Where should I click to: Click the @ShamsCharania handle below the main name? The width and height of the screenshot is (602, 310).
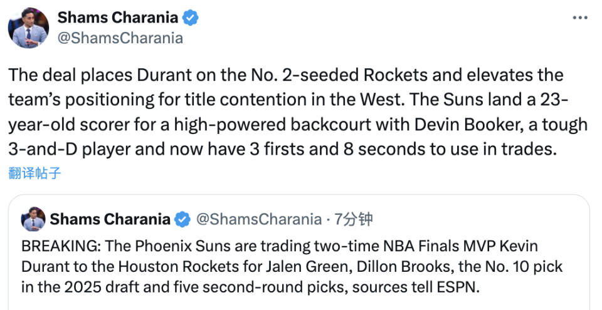coord(120,38)
